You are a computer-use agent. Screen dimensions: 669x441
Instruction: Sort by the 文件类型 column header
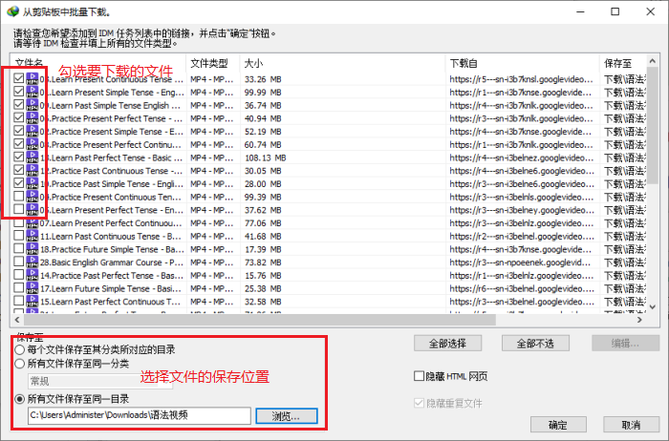tap(213, 64)
